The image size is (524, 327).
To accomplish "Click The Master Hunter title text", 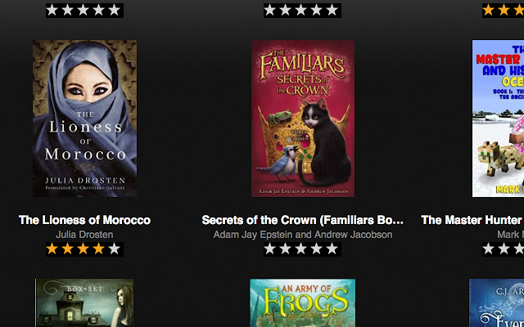I will (472, 220).
